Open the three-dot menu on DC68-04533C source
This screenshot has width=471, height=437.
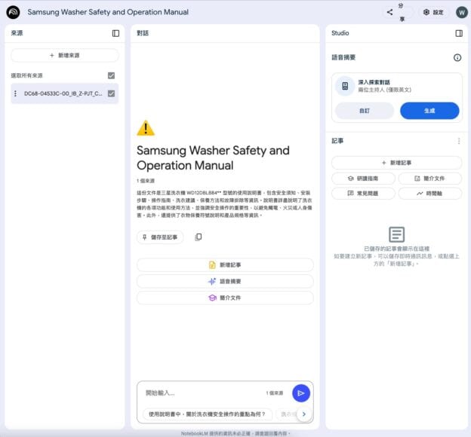(x=15, y=93)
